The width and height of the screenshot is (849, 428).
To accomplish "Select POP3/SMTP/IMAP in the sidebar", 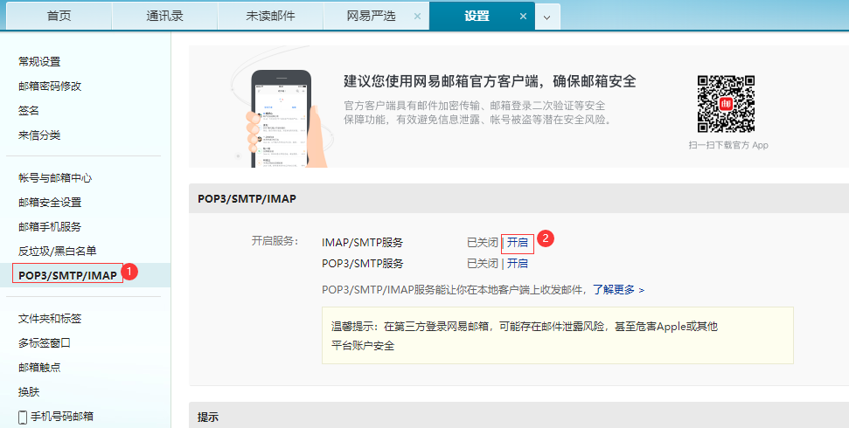I will 67,275.
